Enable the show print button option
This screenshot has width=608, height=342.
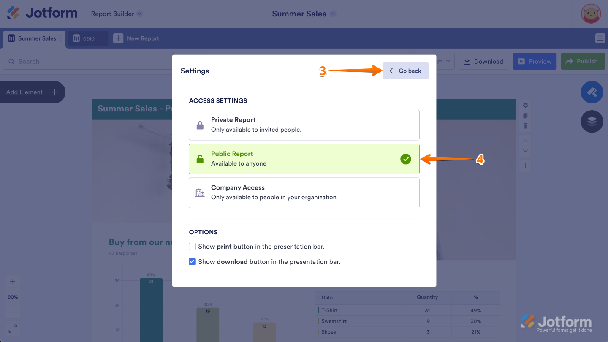tap(193, 246)
